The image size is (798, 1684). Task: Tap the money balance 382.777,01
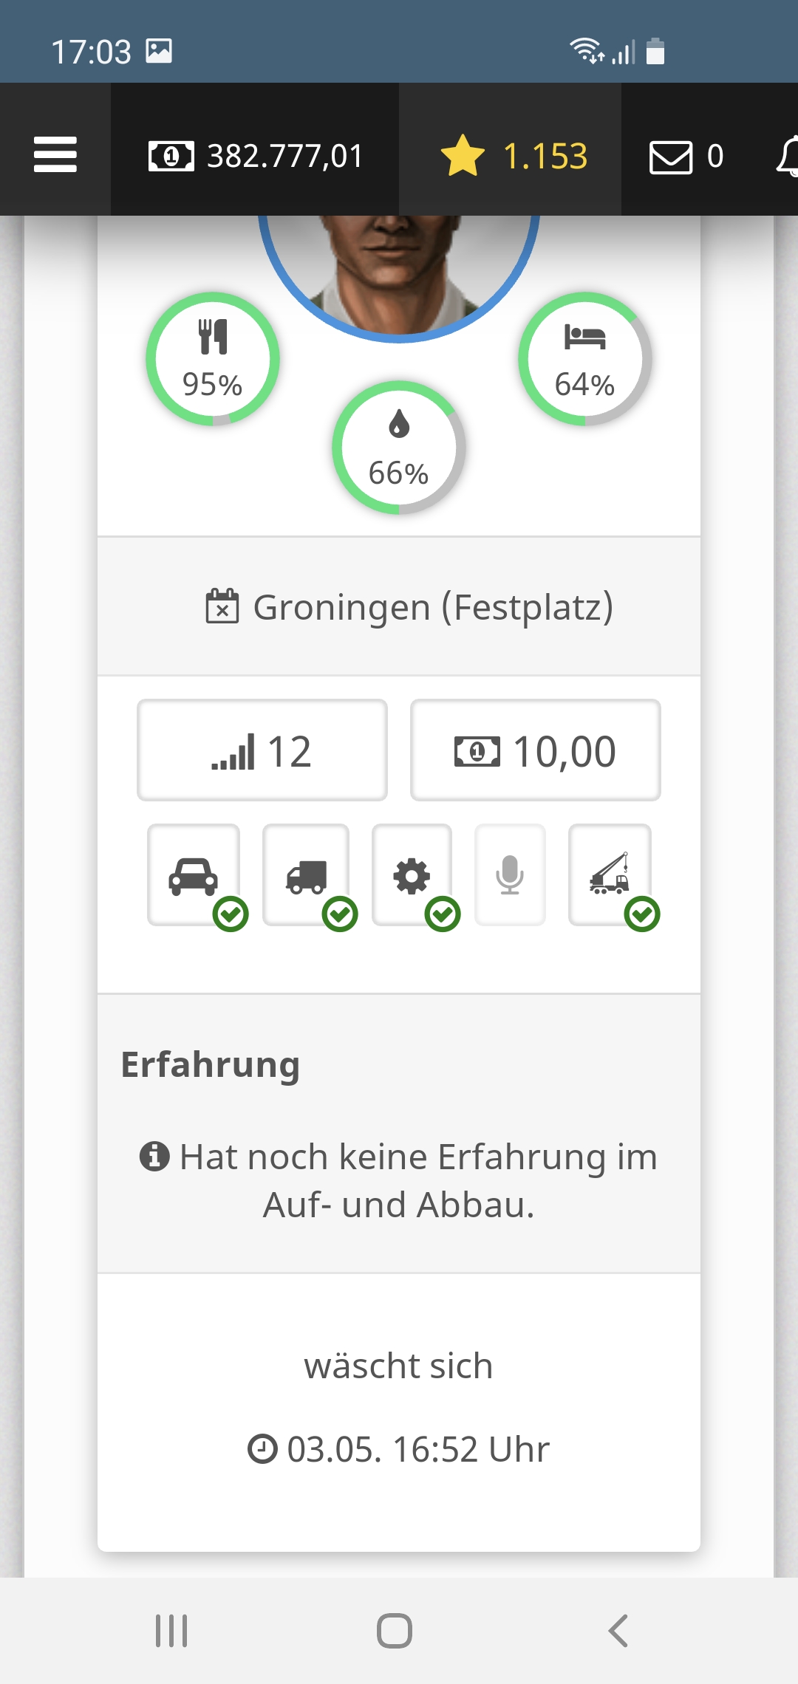[256, 156]
